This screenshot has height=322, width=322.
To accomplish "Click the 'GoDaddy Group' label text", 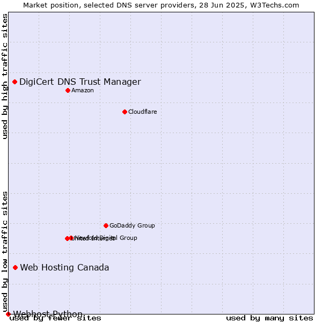I will tap(132, 225).
